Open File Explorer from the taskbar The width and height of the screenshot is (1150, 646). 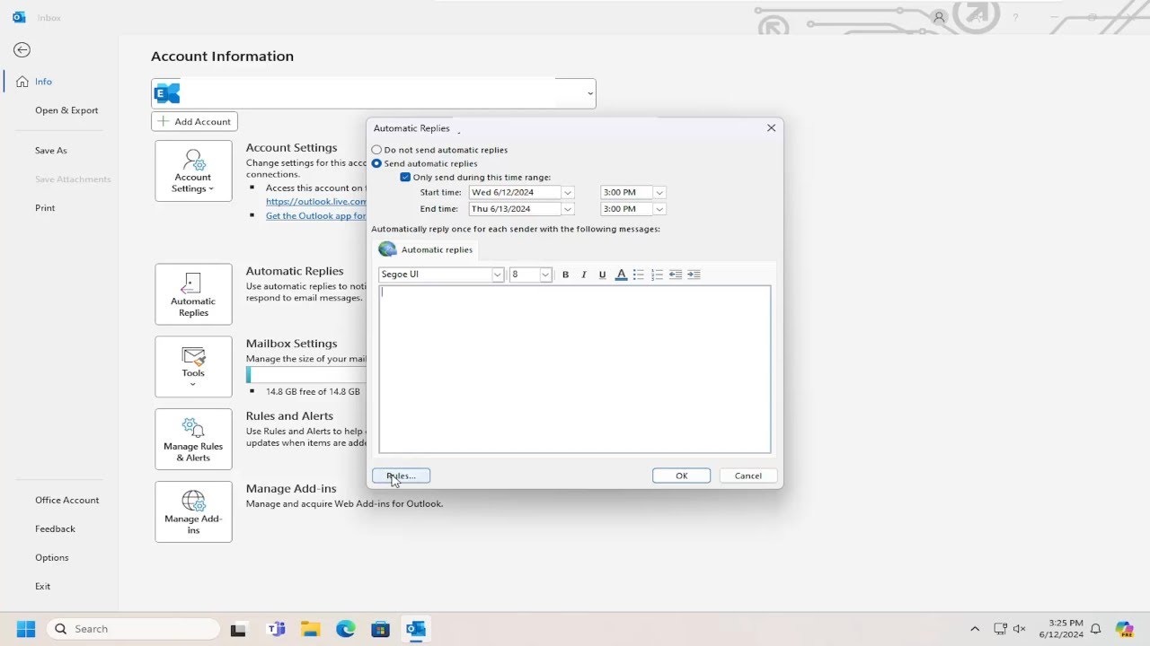tap(311, 629)
